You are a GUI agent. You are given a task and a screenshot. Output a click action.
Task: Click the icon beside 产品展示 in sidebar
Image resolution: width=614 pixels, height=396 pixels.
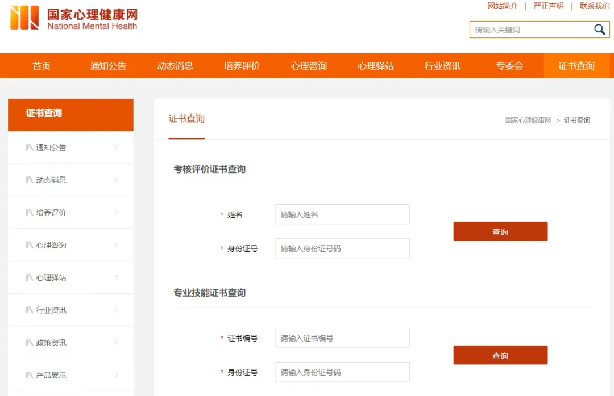(x=30, y=375)
